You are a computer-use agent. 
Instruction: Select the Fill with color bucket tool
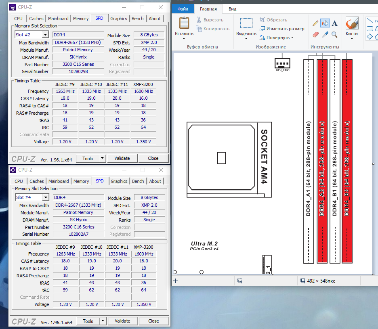[x=325, y=23]
